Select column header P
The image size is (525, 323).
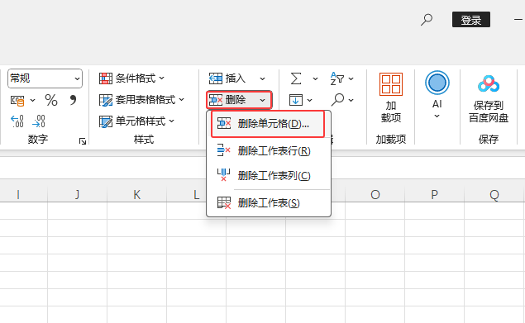435,194
